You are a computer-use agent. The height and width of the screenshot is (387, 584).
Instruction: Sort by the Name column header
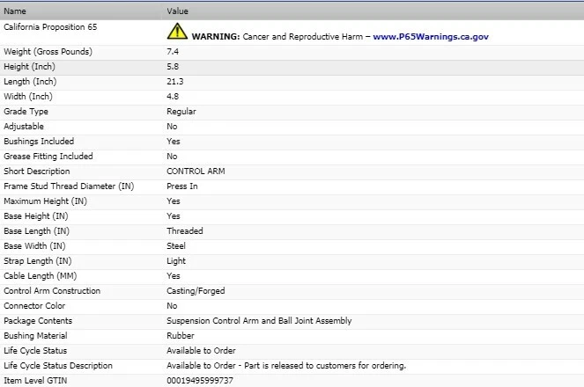15,11
